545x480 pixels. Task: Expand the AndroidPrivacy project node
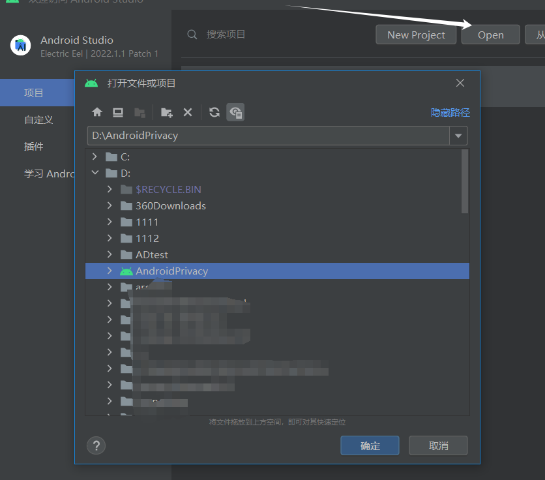[x=110, y=271]
